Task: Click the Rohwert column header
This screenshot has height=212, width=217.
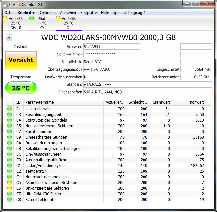Action: (189, 102)
